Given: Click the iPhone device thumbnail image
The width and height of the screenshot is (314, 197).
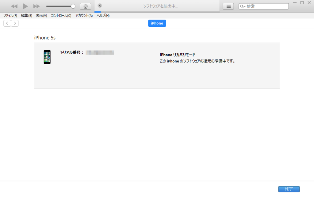Looking at the screenshot, I should coord(47,57).
